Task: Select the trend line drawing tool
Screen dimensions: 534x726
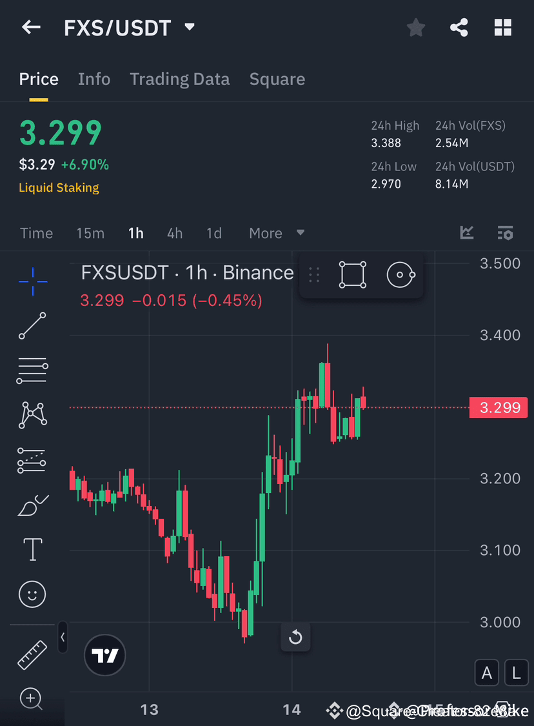Action: coord(32,326)
